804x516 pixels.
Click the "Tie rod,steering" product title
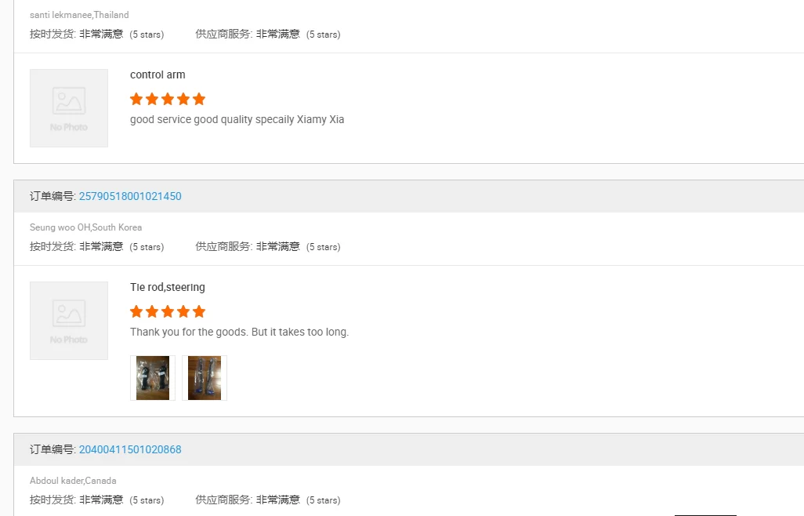[x=168, y=288]
